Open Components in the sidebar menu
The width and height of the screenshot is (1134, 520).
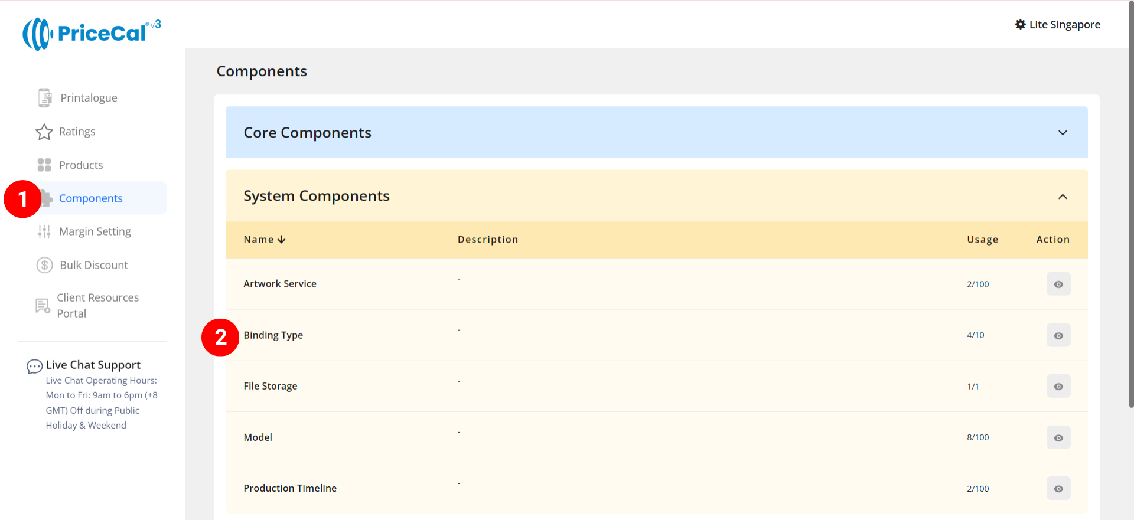point(91,198)
